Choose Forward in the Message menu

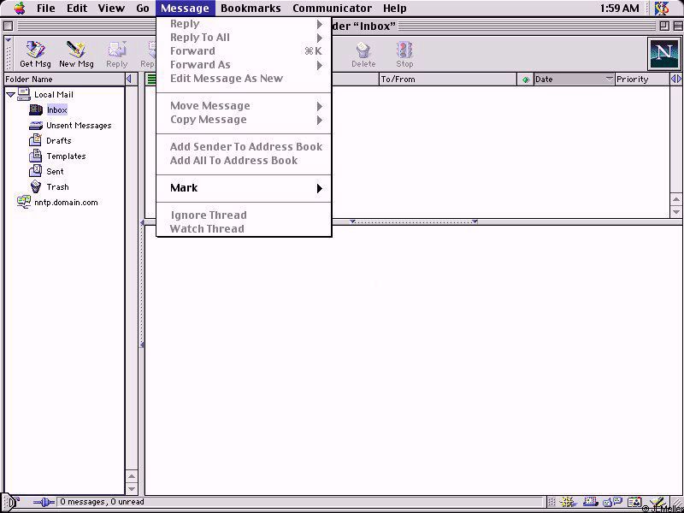pyautogui.click(x=244, y=51)
